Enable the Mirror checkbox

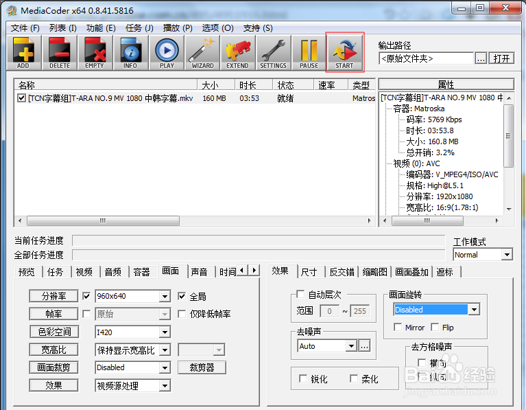[398, 328]
